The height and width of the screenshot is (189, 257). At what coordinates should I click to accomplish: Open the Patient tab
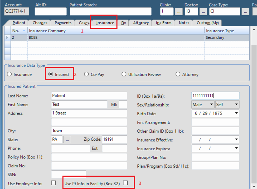coord(19,23)
